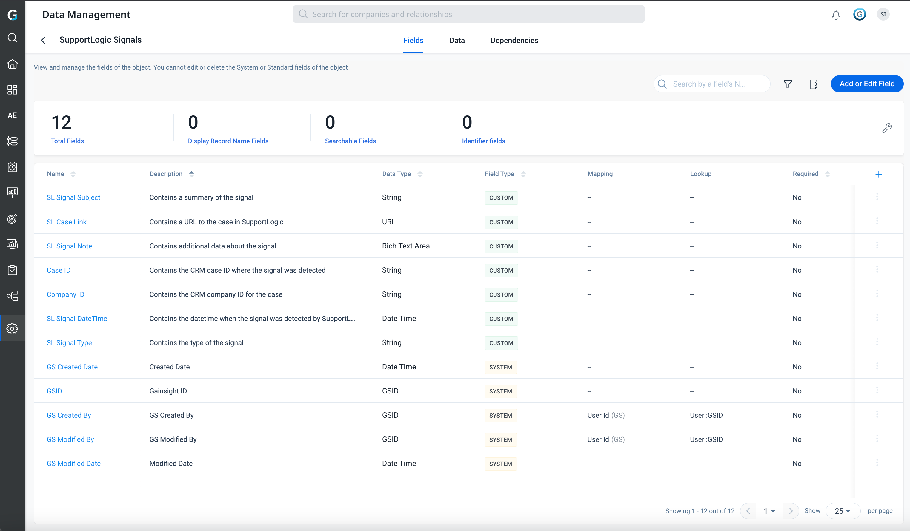Image resolution: width=910 pixels, height=531 pixels.
Task: Open Administration gear icon in sidebar
Action: click(12, 328)
